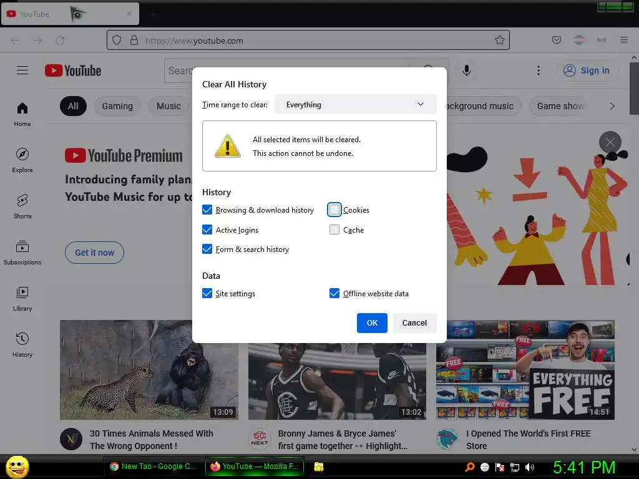The width and height of the screenshot is (639, 479).
Task: Click the magnifier search tray icon
Action: click(x=469, y=467)
